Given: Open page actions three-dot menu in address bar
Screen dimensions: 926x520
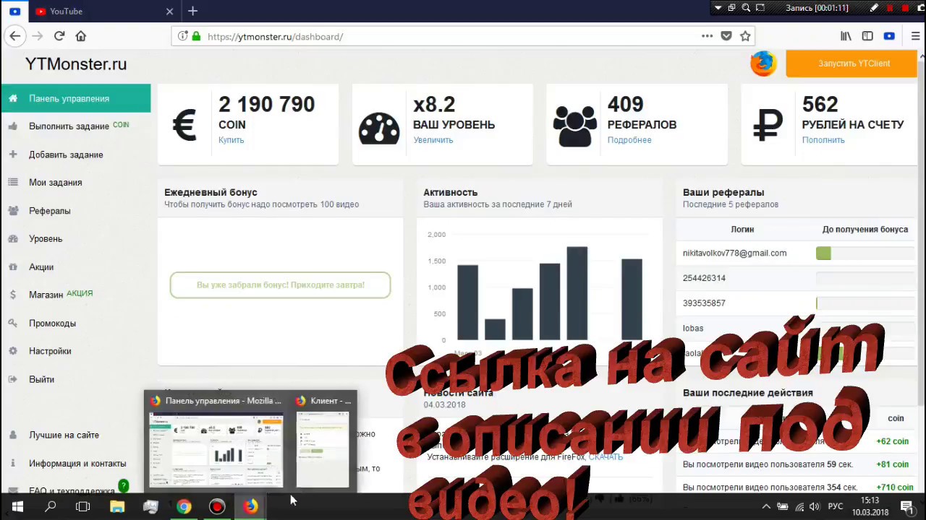Looking at the screenshot, I should pos(707,36).
